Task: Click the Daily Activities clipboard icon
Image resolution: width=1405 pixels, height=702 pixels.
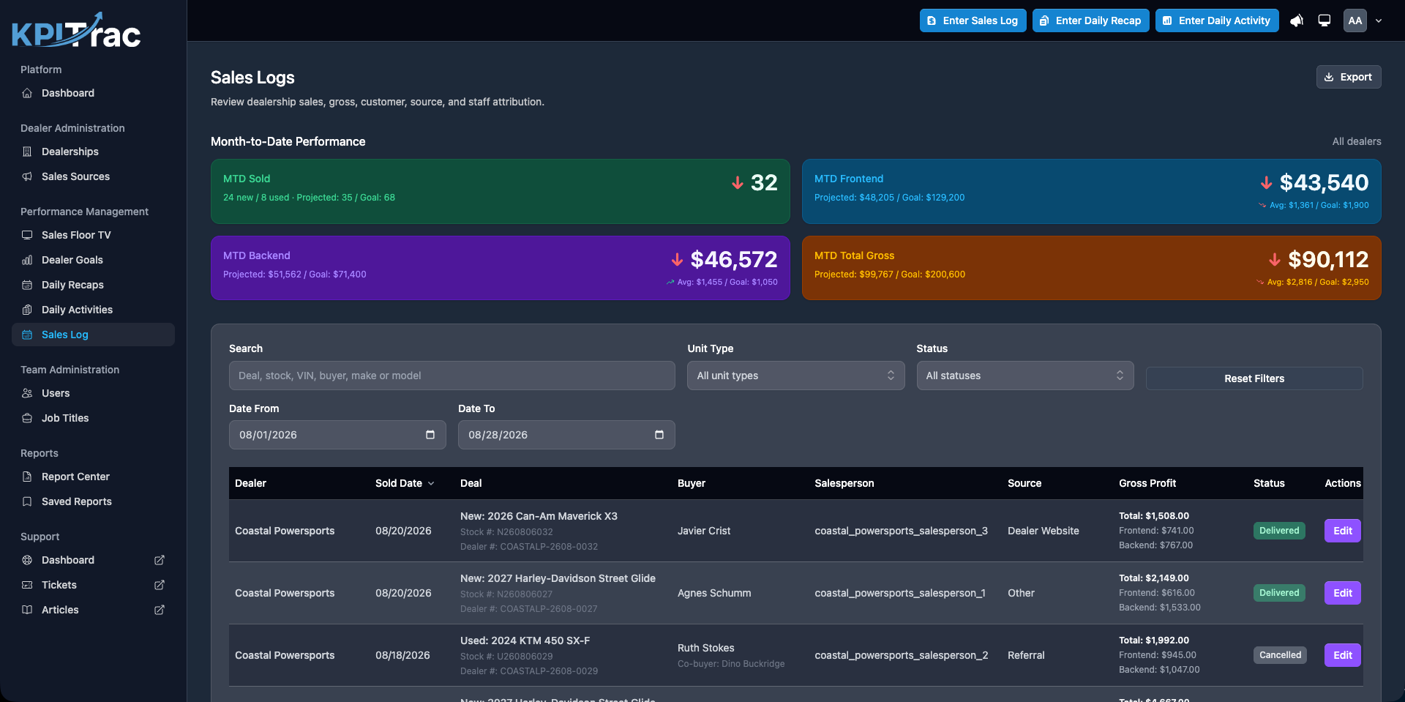Action: 27,310
